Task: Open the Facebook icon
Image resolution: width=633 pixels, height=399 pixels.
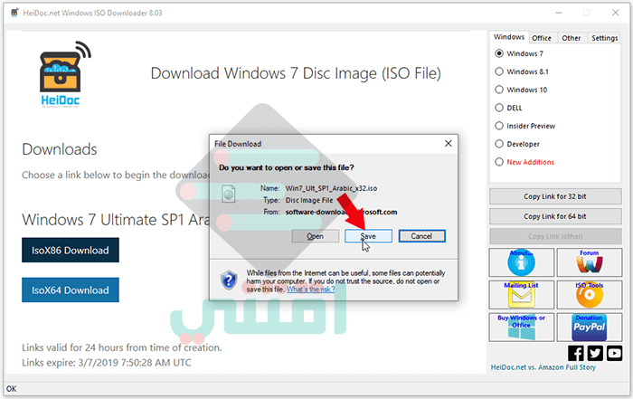Action: (576, 354)
